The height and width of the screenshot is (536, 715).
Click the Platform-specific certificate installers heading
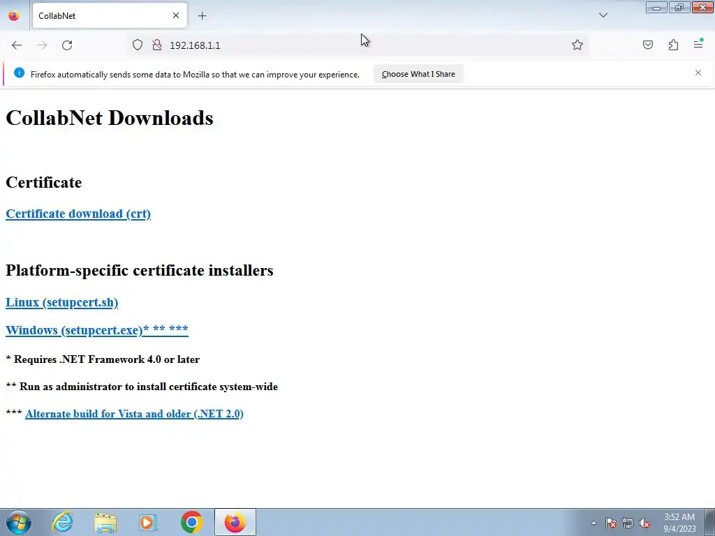click(x=140, y=270)
